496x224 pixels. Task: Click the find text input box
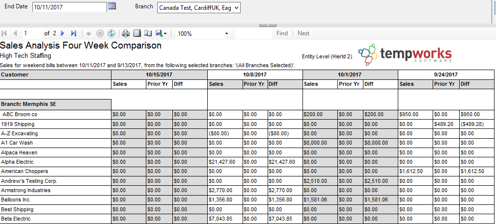[x=253, y=33]
